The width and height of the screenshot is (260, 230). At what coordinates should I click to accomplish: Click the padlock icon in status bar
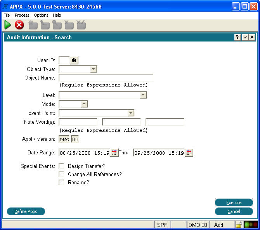[239, 225]
